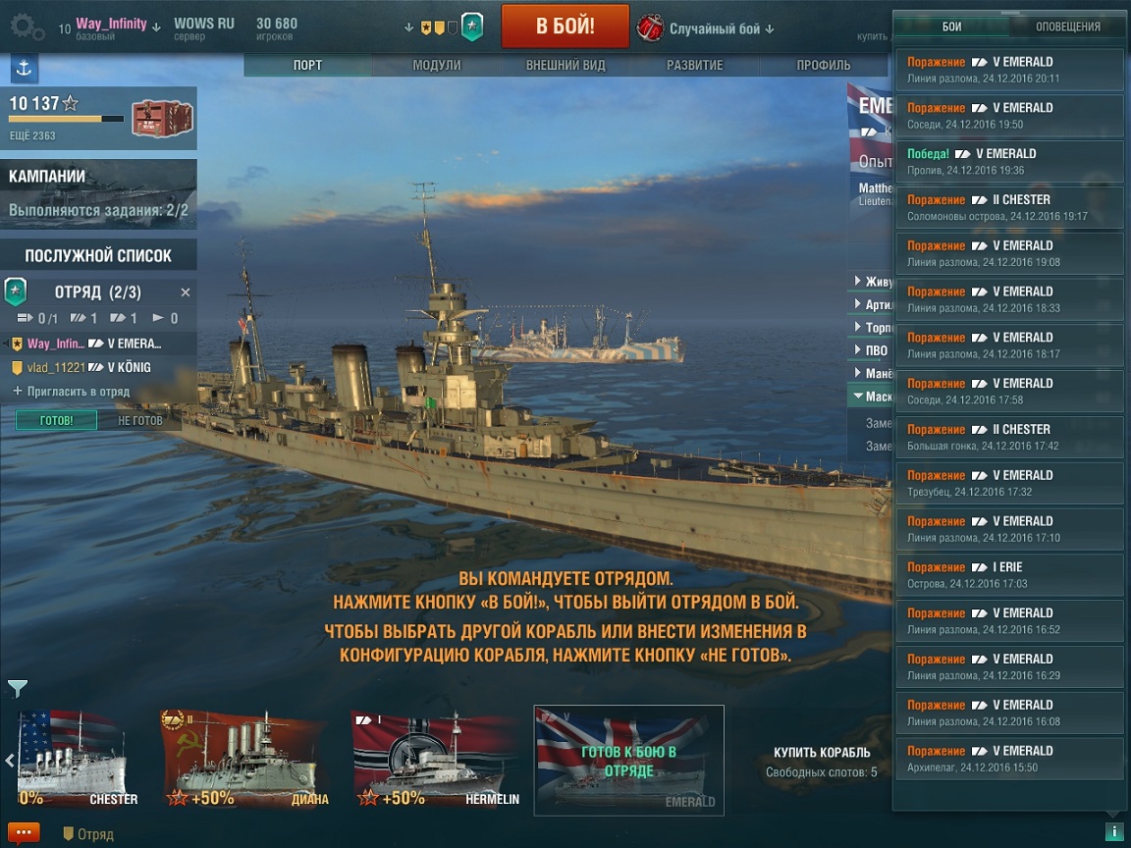Open the orange chat bubble icon
The image size is (1131, 848).
point(24,833)
